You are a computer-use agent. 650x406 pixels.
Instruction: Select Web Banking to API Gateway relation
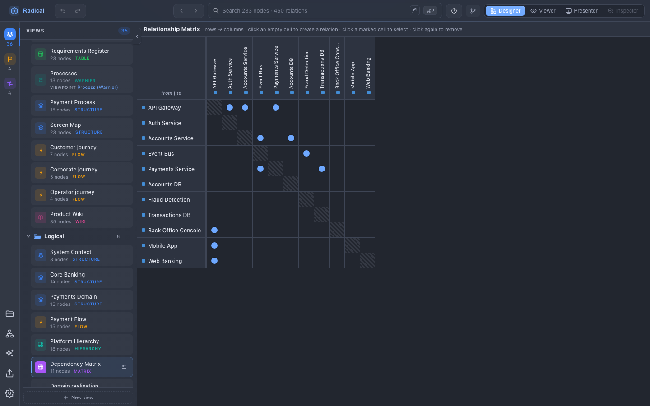pyautogui.click(x=214, y=261)
